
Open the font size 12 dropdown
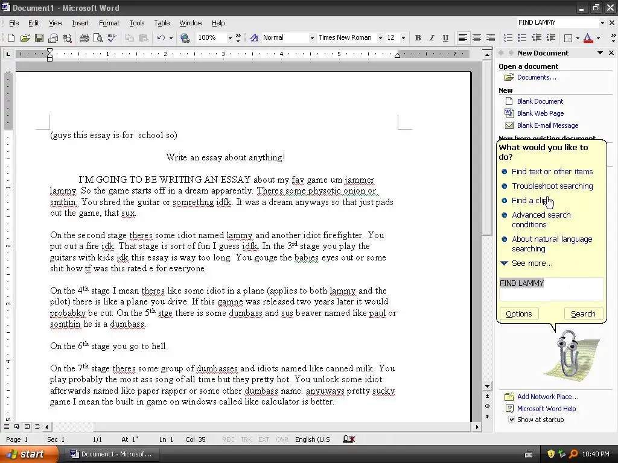point(403,38)
